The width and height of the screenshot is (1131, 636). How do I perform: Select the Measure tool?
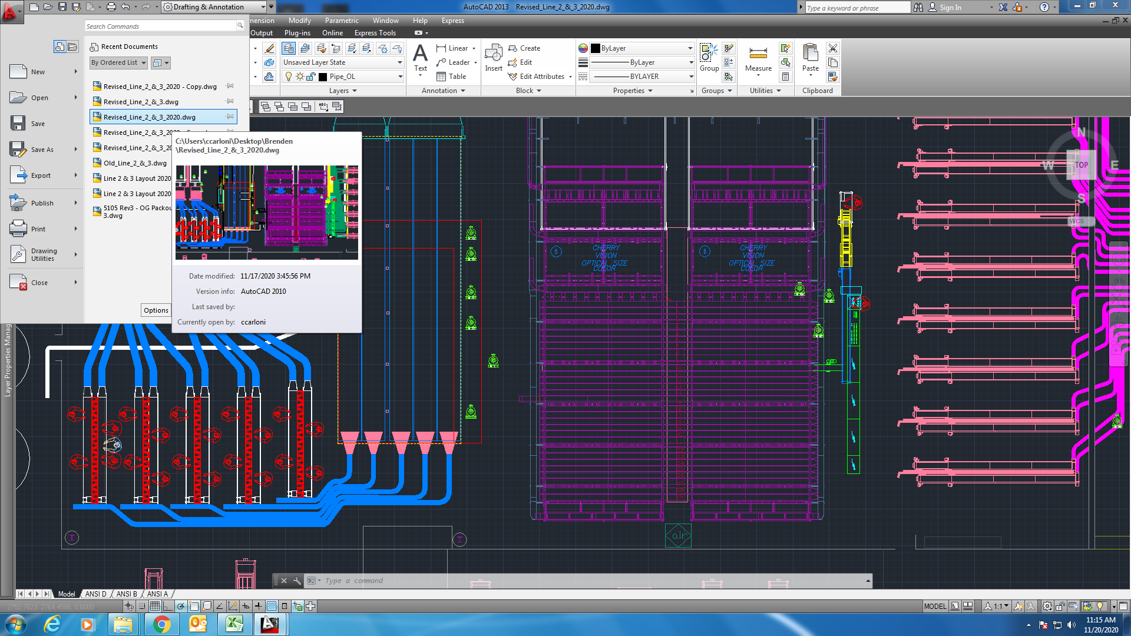pyautogui.click(x=758, y=58)
